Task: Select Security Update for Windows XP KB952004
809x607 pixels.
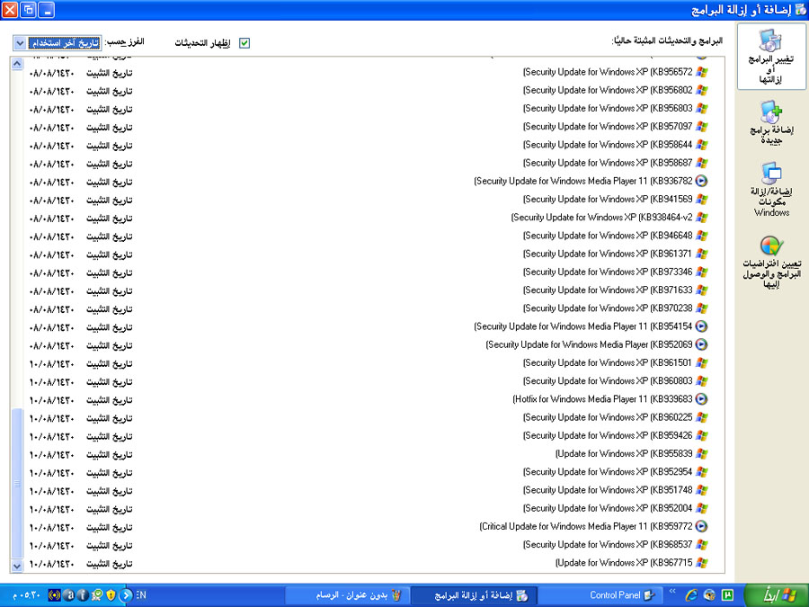Action: point(608,508)
